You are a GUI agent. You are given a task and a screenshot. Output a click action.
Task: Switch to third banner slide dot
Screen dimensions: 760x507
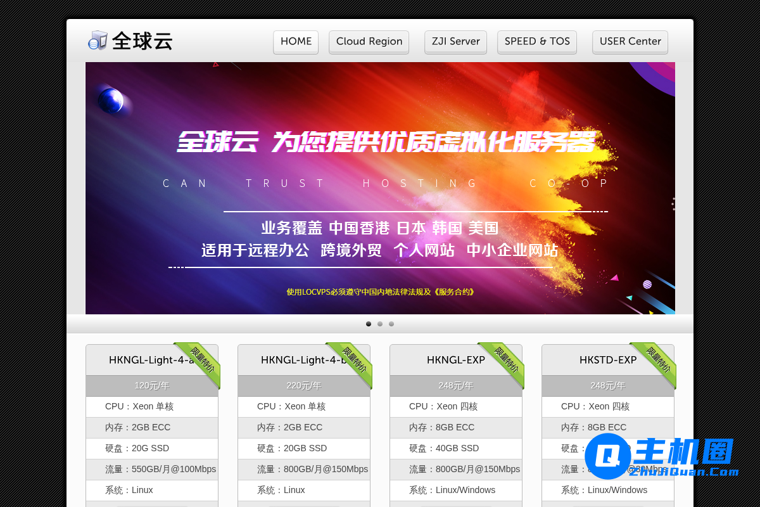pos(391,324)
